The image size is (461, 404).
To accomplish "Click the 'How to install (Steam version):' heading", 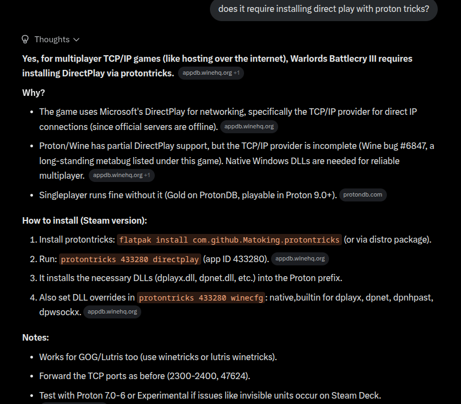I will coord(84,221).
